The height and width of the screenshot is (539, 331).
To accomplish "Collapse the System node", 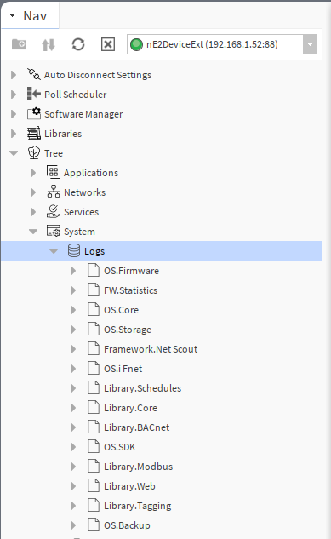I will [x=33, y=232].
